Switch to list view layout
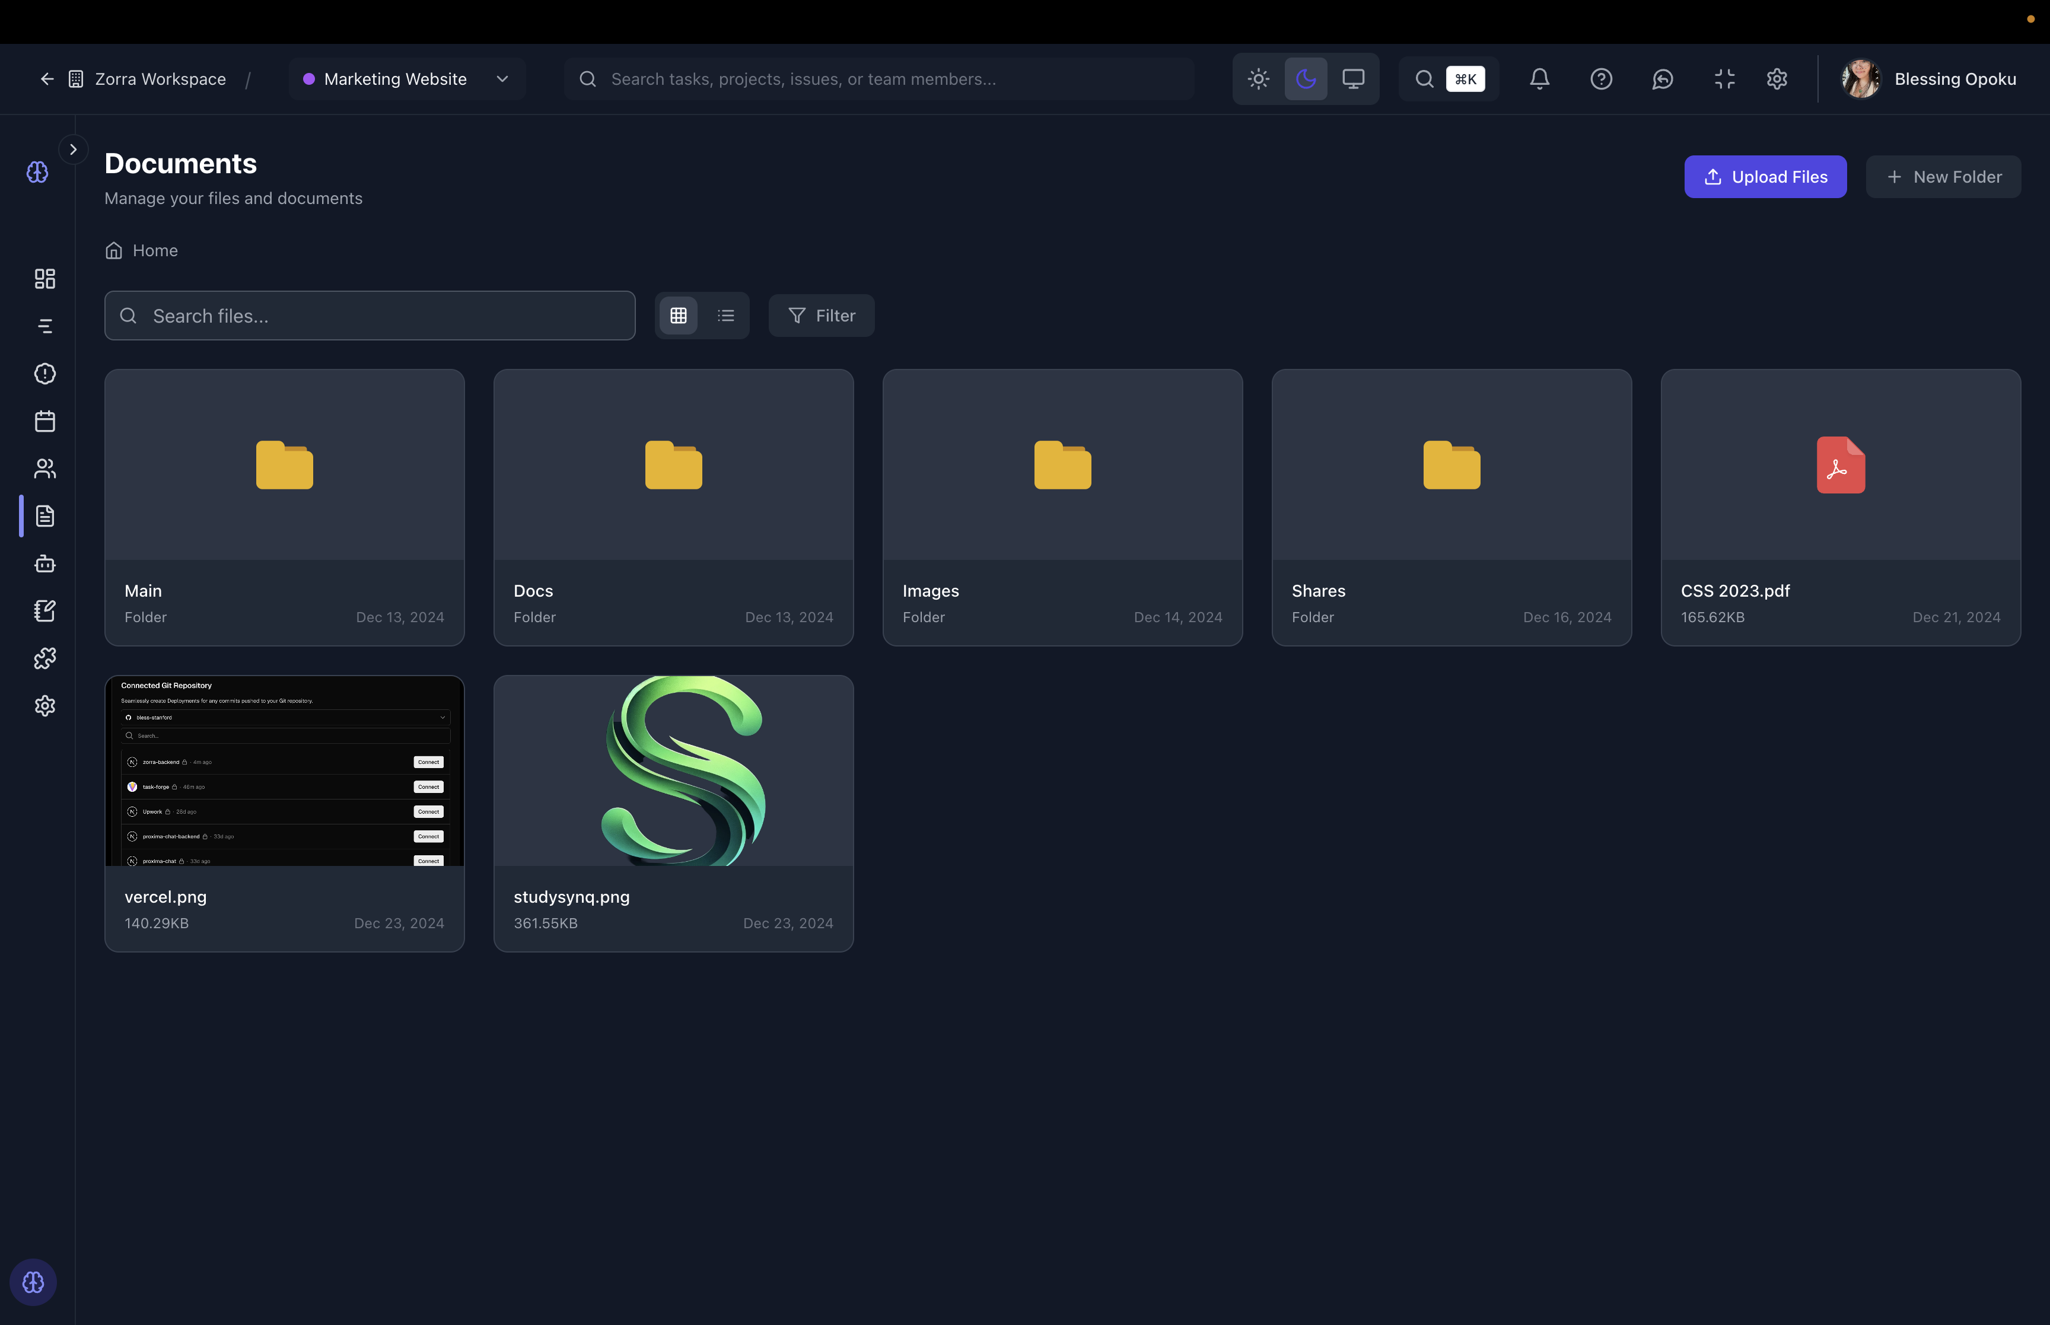The height and width of the screenshot is (1325, 2050). click(725, 316)
